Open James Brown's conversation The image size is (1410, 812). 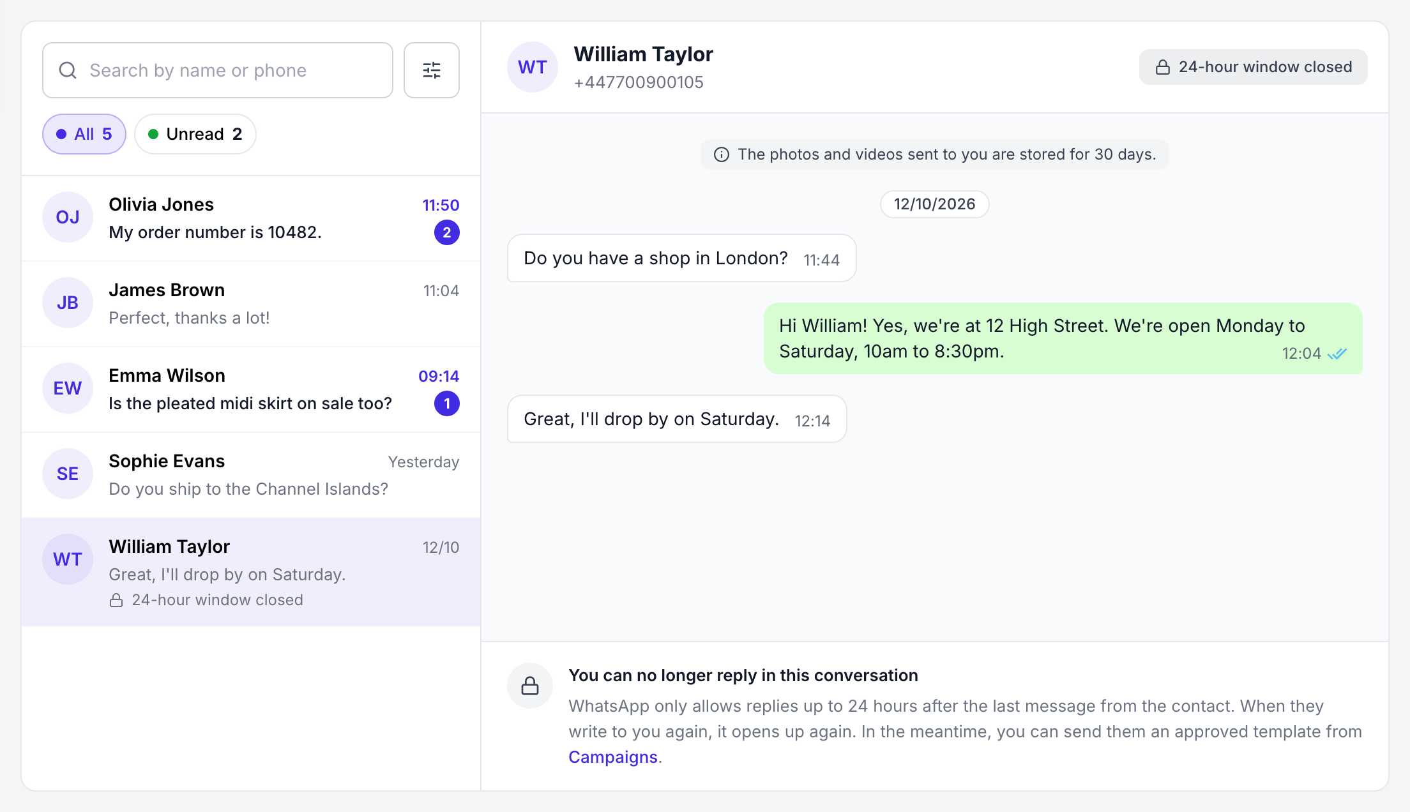coord(251,304)
